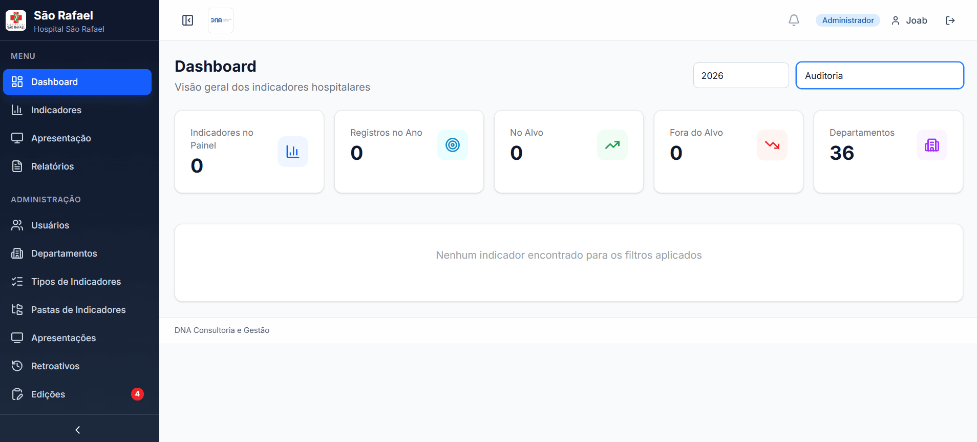This screenshot has height=442, width=977.
Task: Click the Dashboard page heading
Action: coord(216,67)
